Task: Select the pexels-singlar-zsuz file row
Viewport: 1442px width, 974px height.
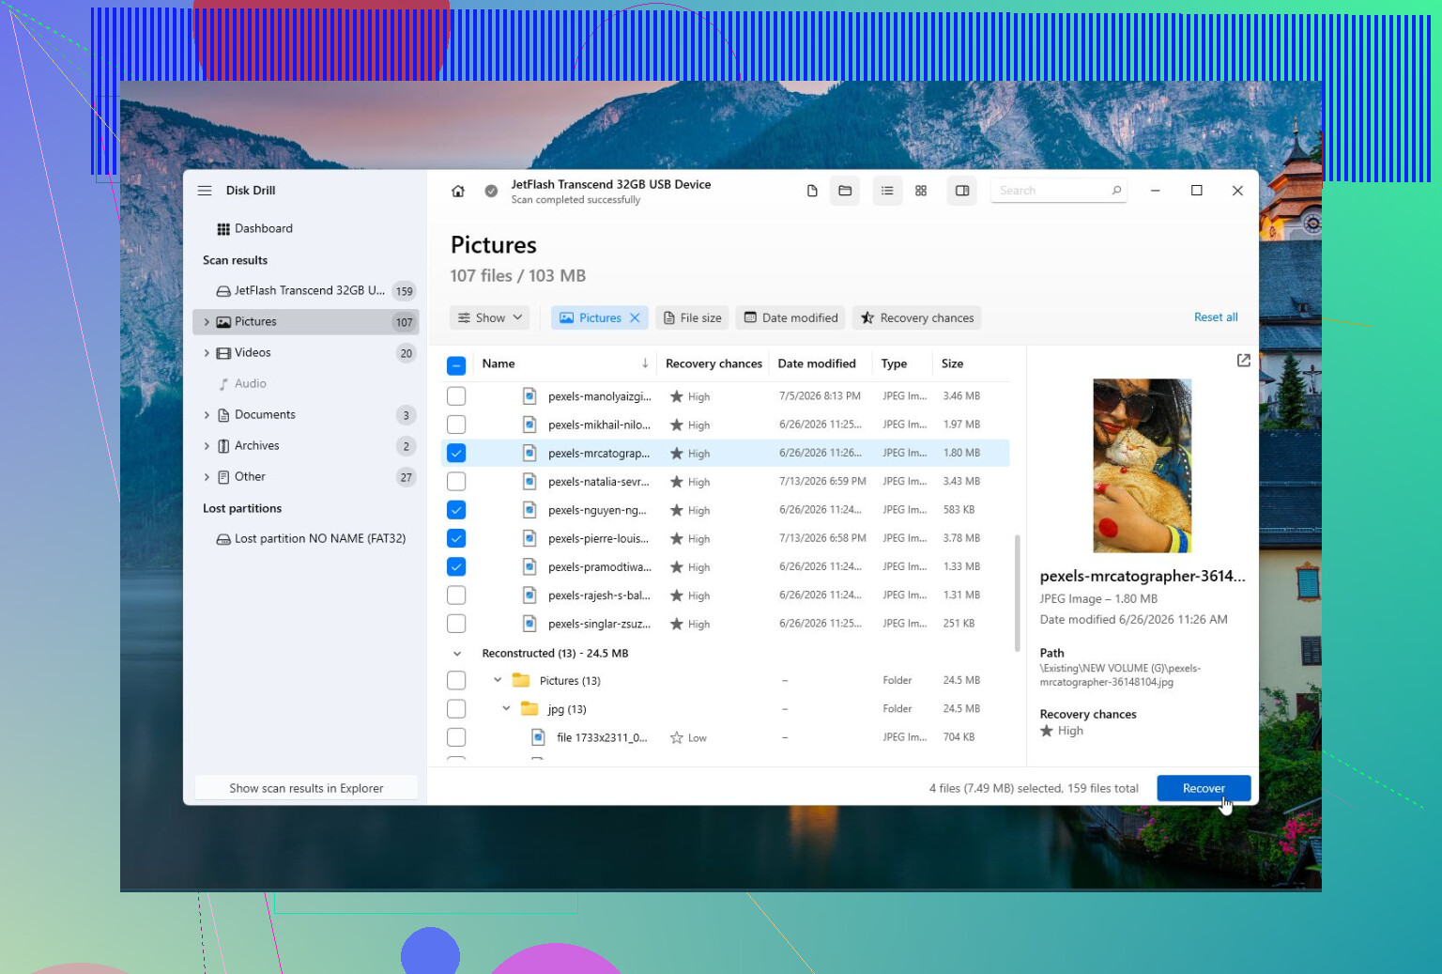Action: [x=725, y=624]
